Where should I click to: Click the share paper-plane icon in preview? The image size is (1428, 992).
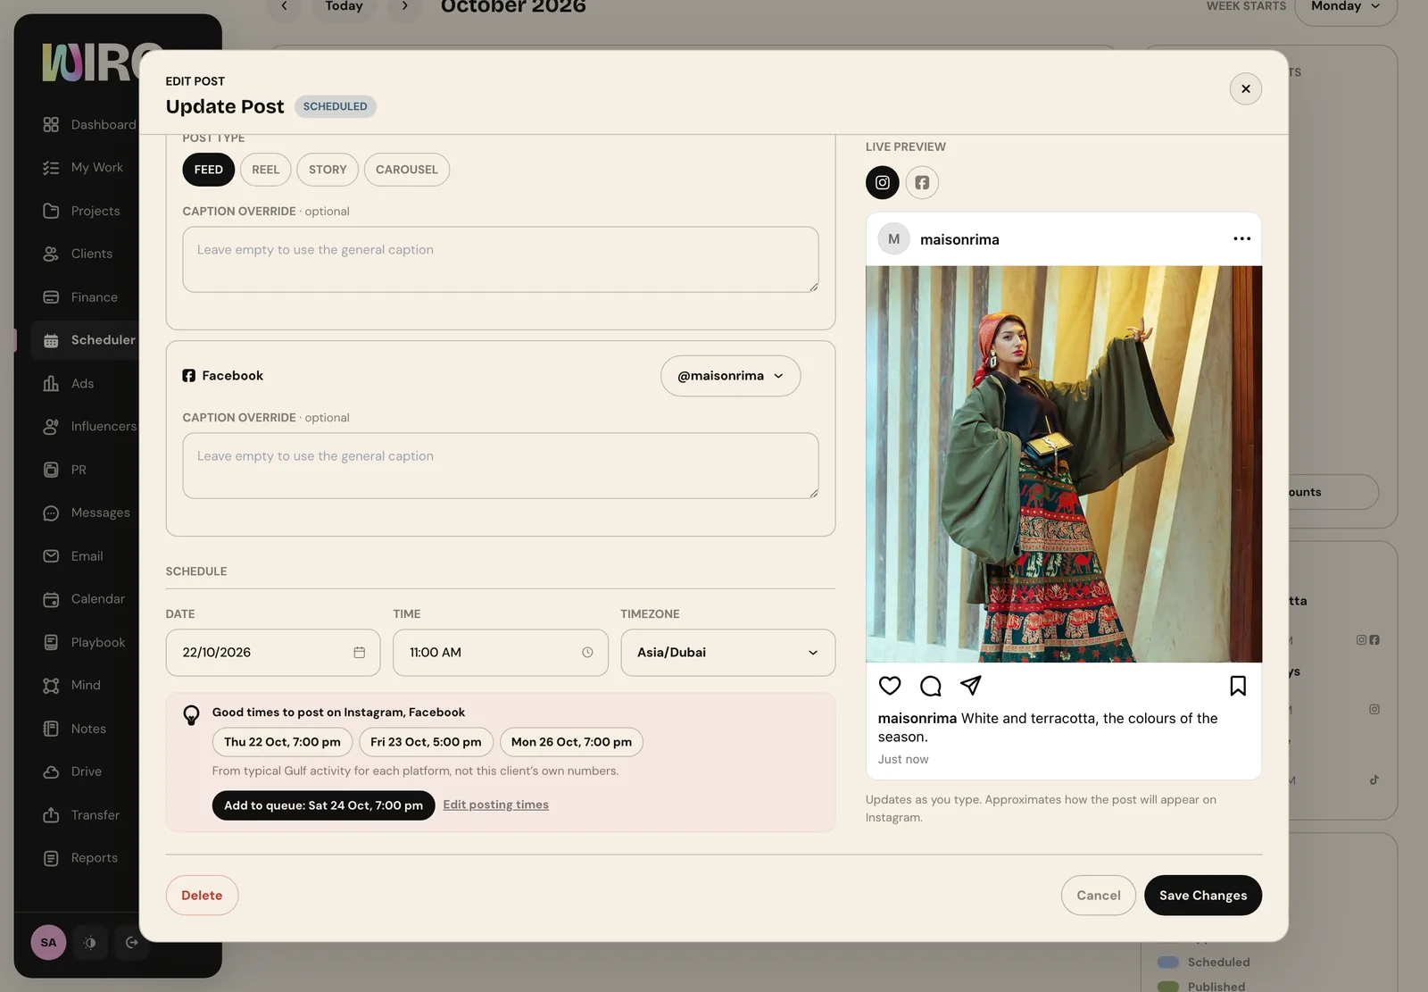coord(971,686)
